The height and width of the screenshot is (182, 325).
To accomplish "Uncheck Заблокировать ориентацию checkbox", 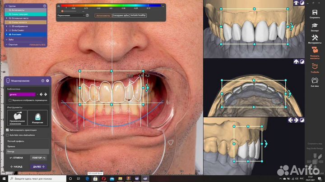I will tap(7, 130).
